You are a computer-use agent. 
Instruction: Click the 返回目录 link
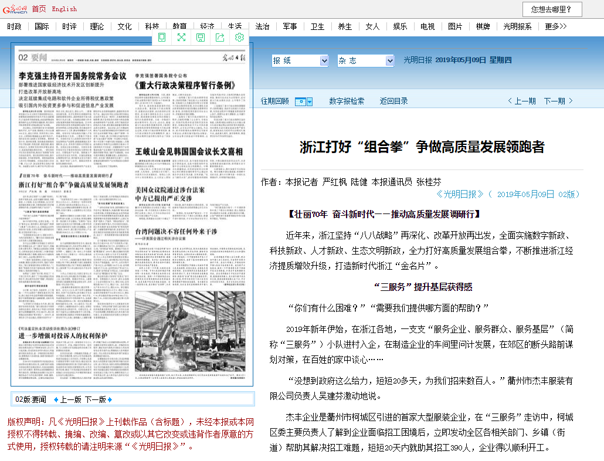[393, 101]
